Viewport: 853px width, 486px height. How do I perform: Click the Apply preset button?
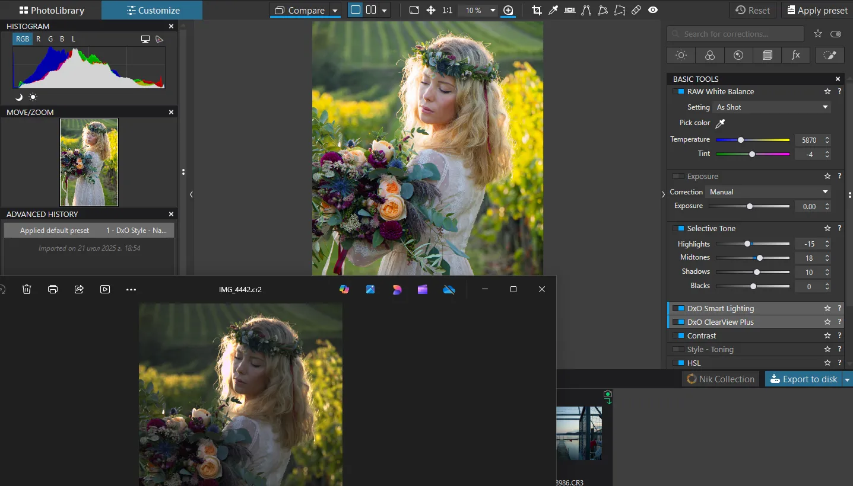pyautogui.click(x=817, y=10)
